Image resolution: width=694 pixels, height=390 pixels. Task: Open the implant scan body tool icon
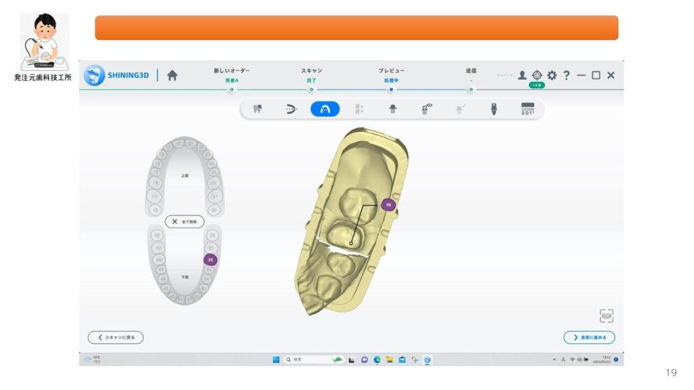click(392, 109)
